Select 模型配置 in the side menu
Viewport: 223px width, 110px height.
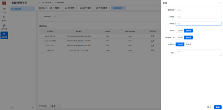22,9
